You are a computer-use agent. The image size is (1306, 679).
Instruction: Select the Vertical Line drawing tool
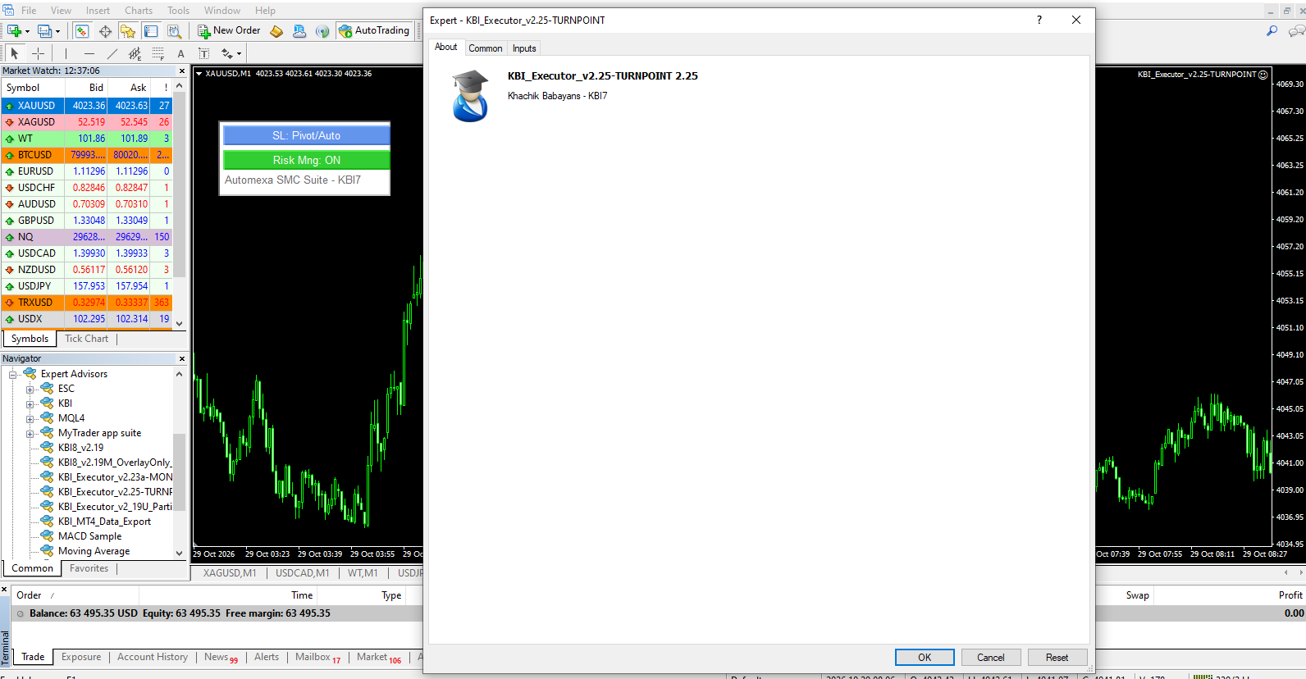click(66, 53)
